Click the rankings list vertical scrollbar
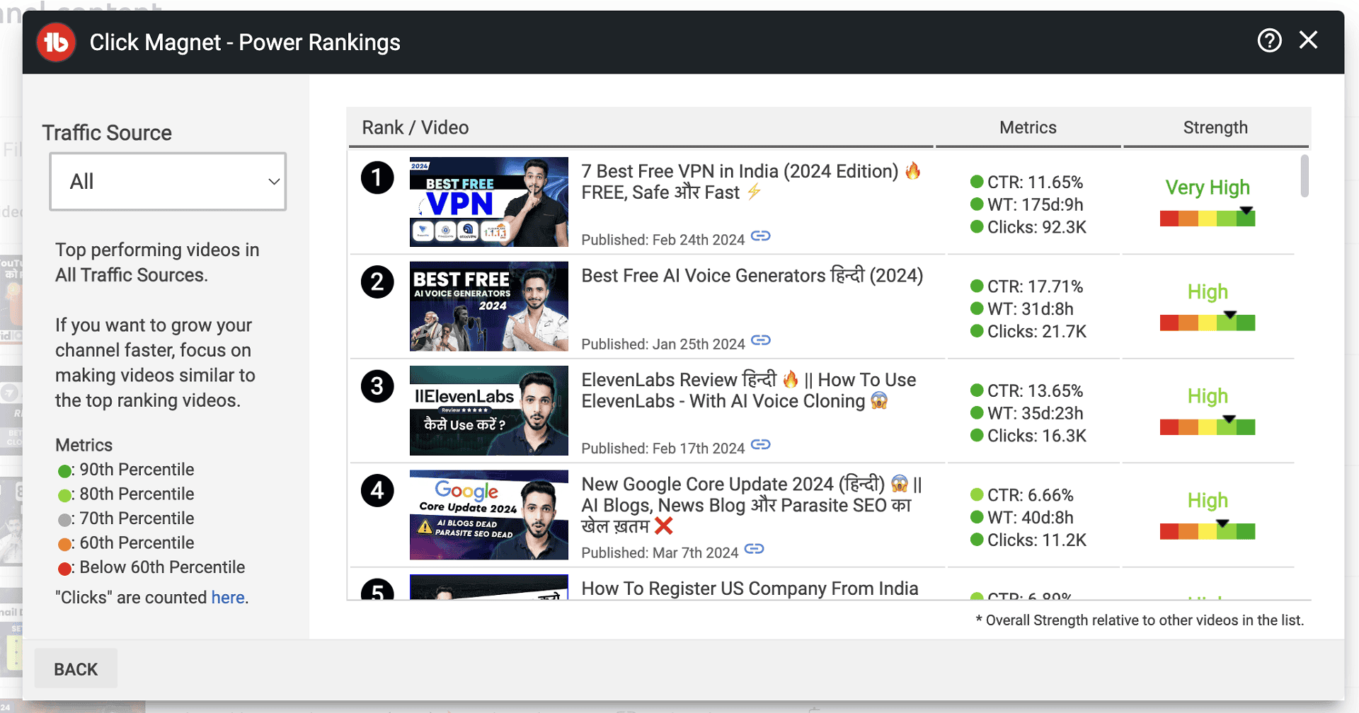 click(x=1304, y=177)
